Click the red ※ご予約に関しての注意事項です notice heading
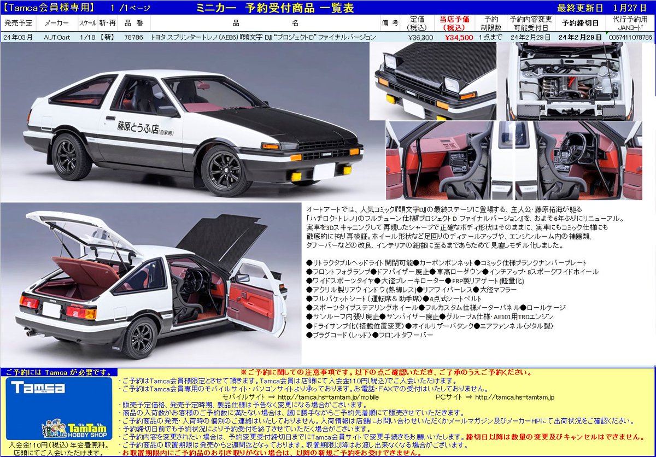 tap(386, 372)
